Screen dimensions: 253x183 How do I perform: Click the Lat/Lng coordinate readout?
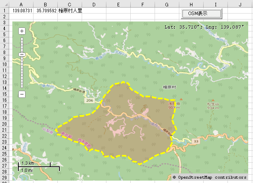tap(204, 27)
